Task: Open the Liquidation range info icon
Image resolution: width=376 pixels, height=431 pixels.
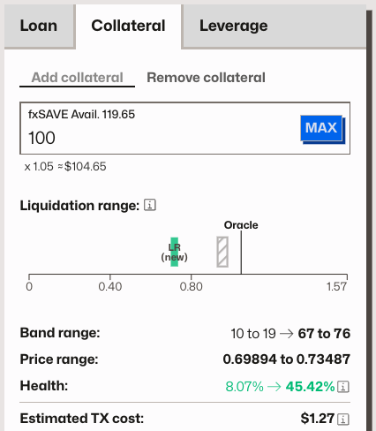Action: [150, 205]
